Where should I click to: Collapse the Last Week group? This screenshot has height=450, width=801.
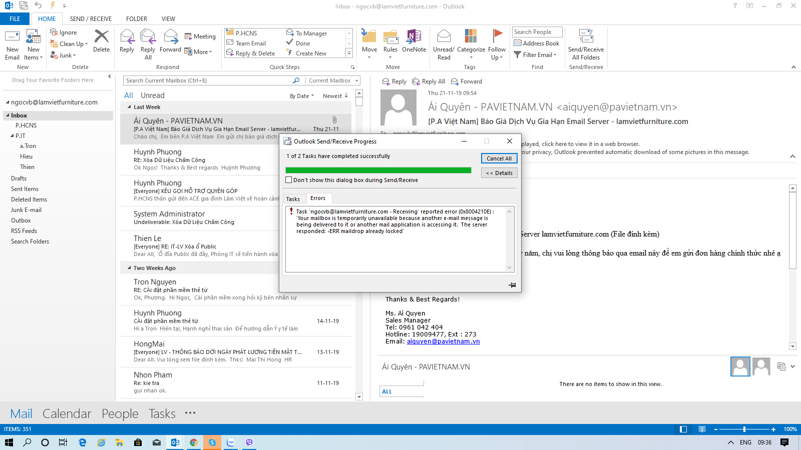click(129, 107)
